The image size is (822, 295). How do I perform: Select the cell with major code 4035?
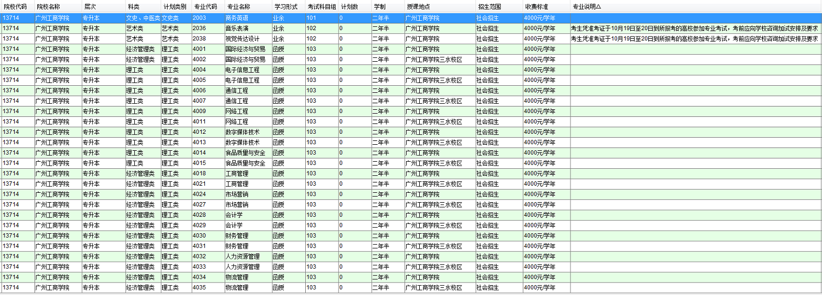click(199, 288)
